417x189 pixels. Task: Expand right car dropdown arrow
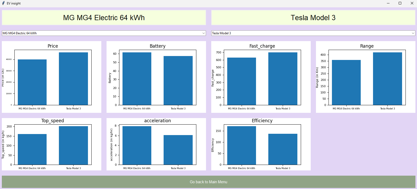coord(413,33)
